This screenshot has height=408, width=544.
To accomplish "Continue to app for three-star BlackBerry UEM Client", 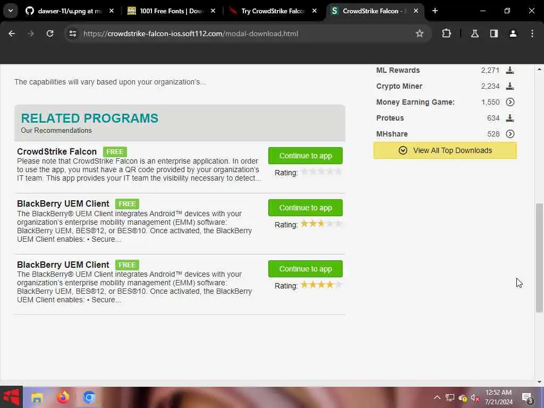I will tap(305, 208).
